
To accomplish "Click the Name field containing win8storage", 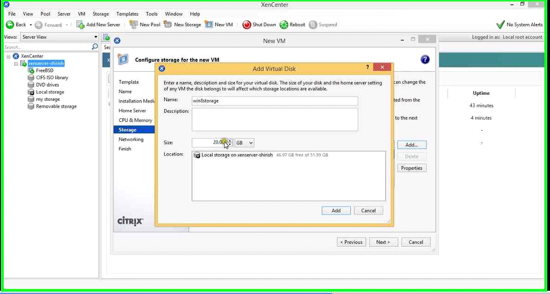I will [275, 101].
